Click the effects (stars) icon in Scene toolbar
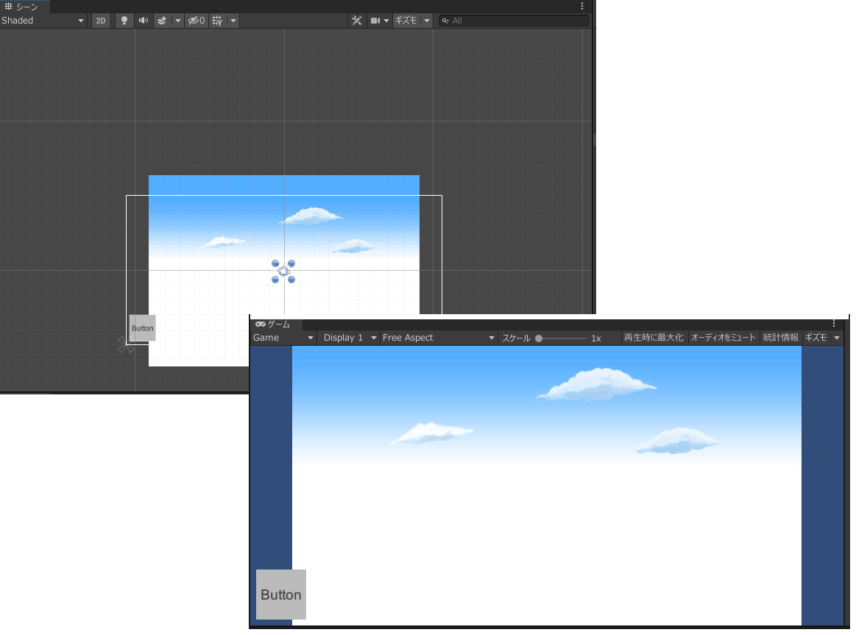 tap(163, 21)
